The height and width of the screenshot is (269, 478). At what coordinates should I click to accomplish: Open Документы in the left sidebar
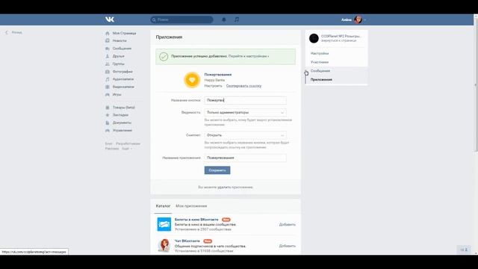[122, 123]
